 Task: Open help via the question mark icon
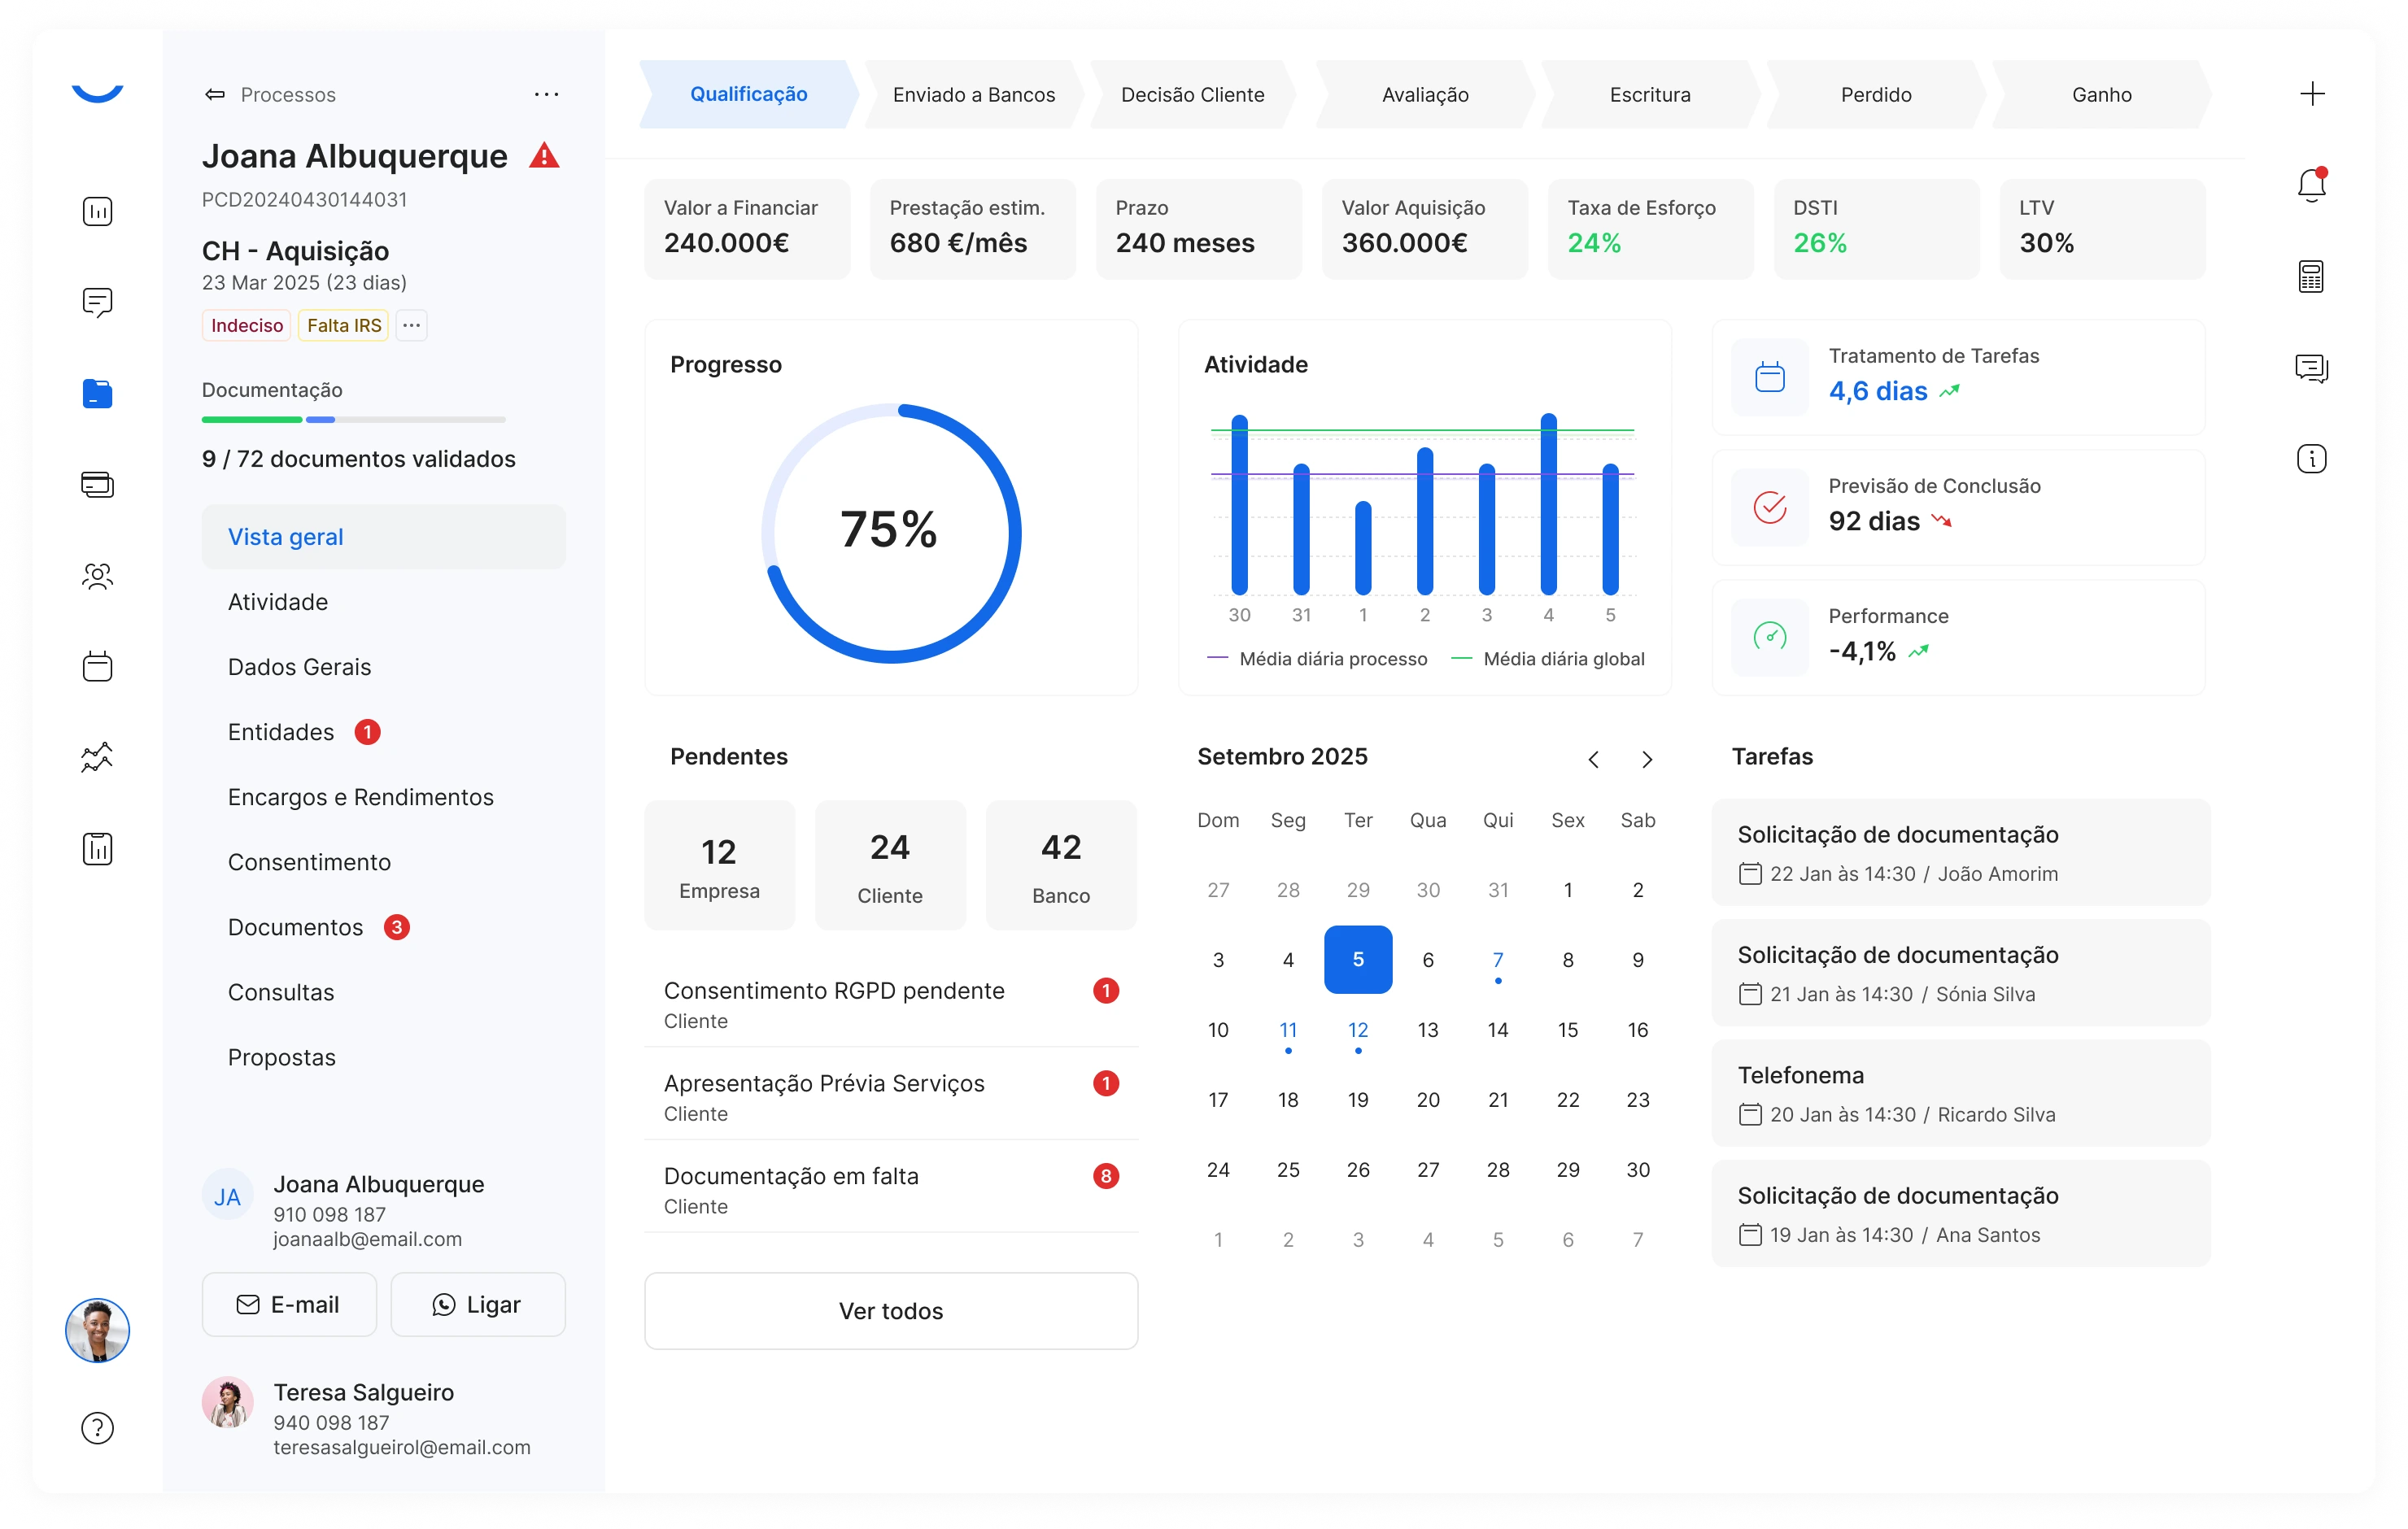click(x=97, y=1428)
